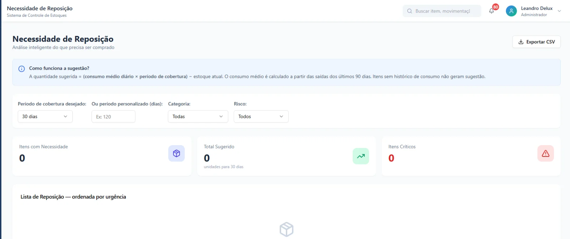Image resolution: width=570 pixels, height=239 pixels.
Task: Click the red 0 value in Itens Críticos
Action: (391, 158)
